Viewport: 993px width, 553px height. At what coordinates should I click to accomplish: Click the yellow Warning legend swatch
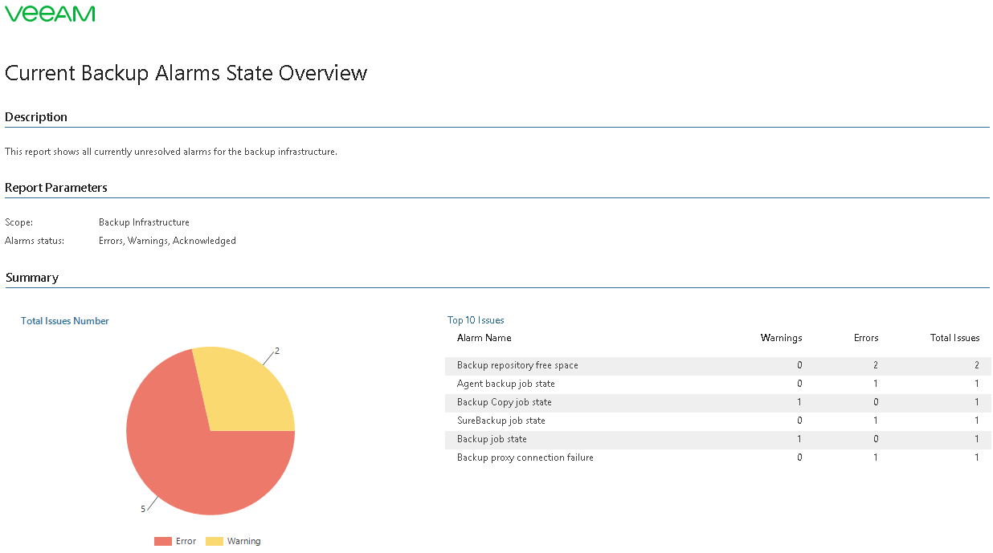click(x=215, y=541)
